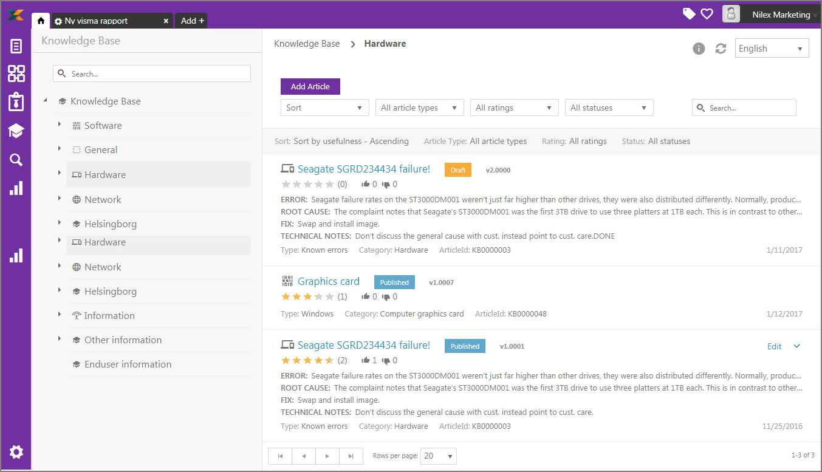
Task: Click thumbs up on Draft Seagate article
Action: (x=366, y=184)
